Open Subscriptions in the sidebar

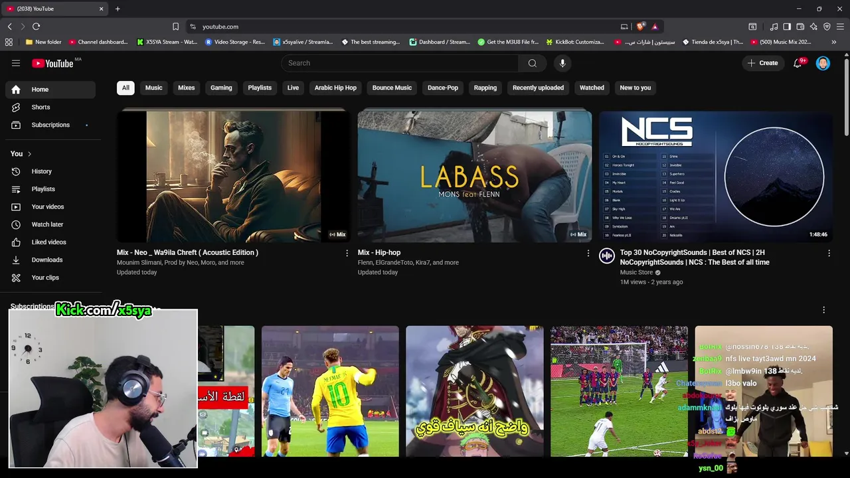coord(50,125)
